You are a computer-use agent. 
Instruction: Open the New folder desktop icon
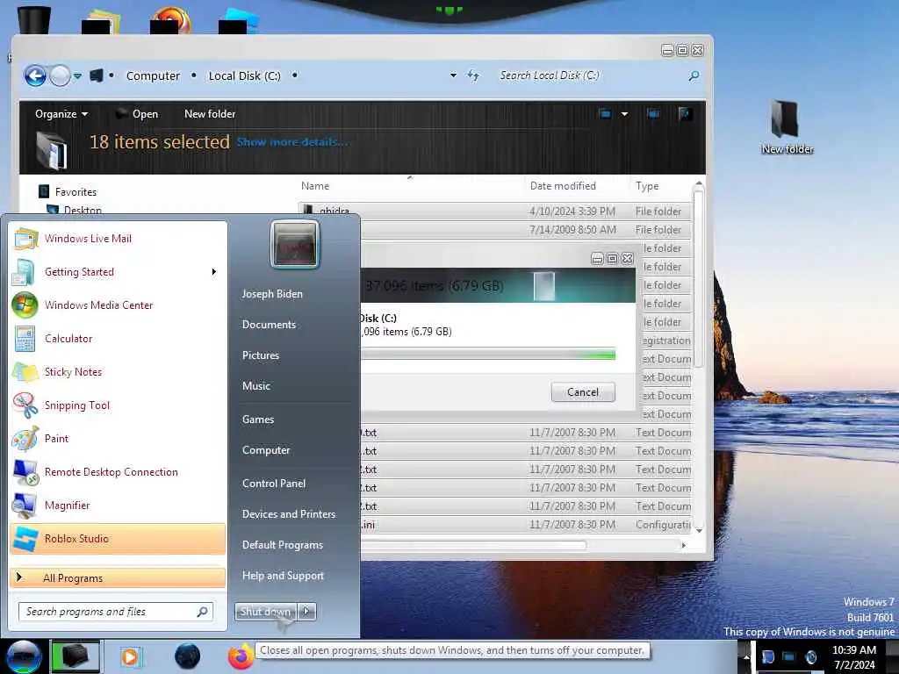point(787,127)
